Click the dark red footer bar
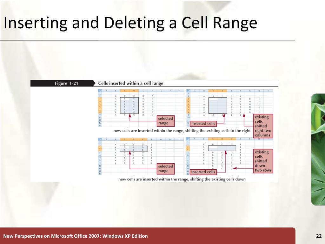The image size is (325, 244). point(148,236)
